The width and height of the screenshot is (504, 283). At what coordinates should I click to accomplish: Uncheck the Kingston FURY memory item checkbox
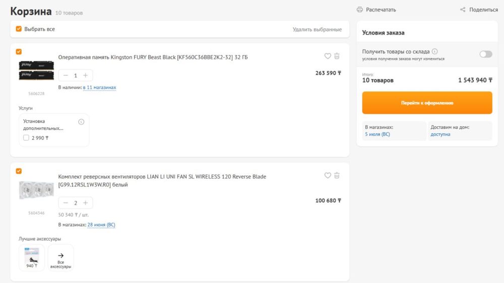click(x=19, y=52)
